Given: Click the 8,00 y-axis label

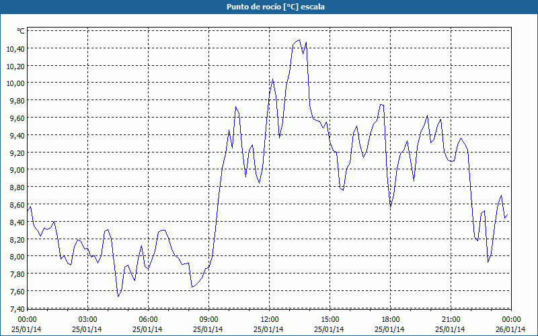Looking at the screenshot, I should [x=17, y=257].
